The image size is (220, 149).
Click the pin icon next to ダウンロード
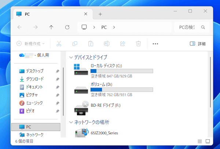(x=58, y=79)
